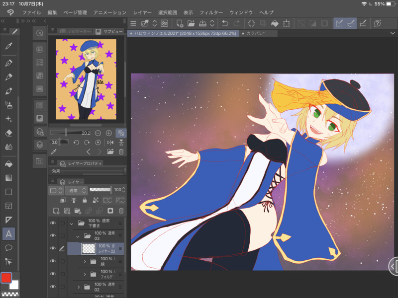
Task: Click the sub view reference image thumbnail
Action: coord(86,79)
